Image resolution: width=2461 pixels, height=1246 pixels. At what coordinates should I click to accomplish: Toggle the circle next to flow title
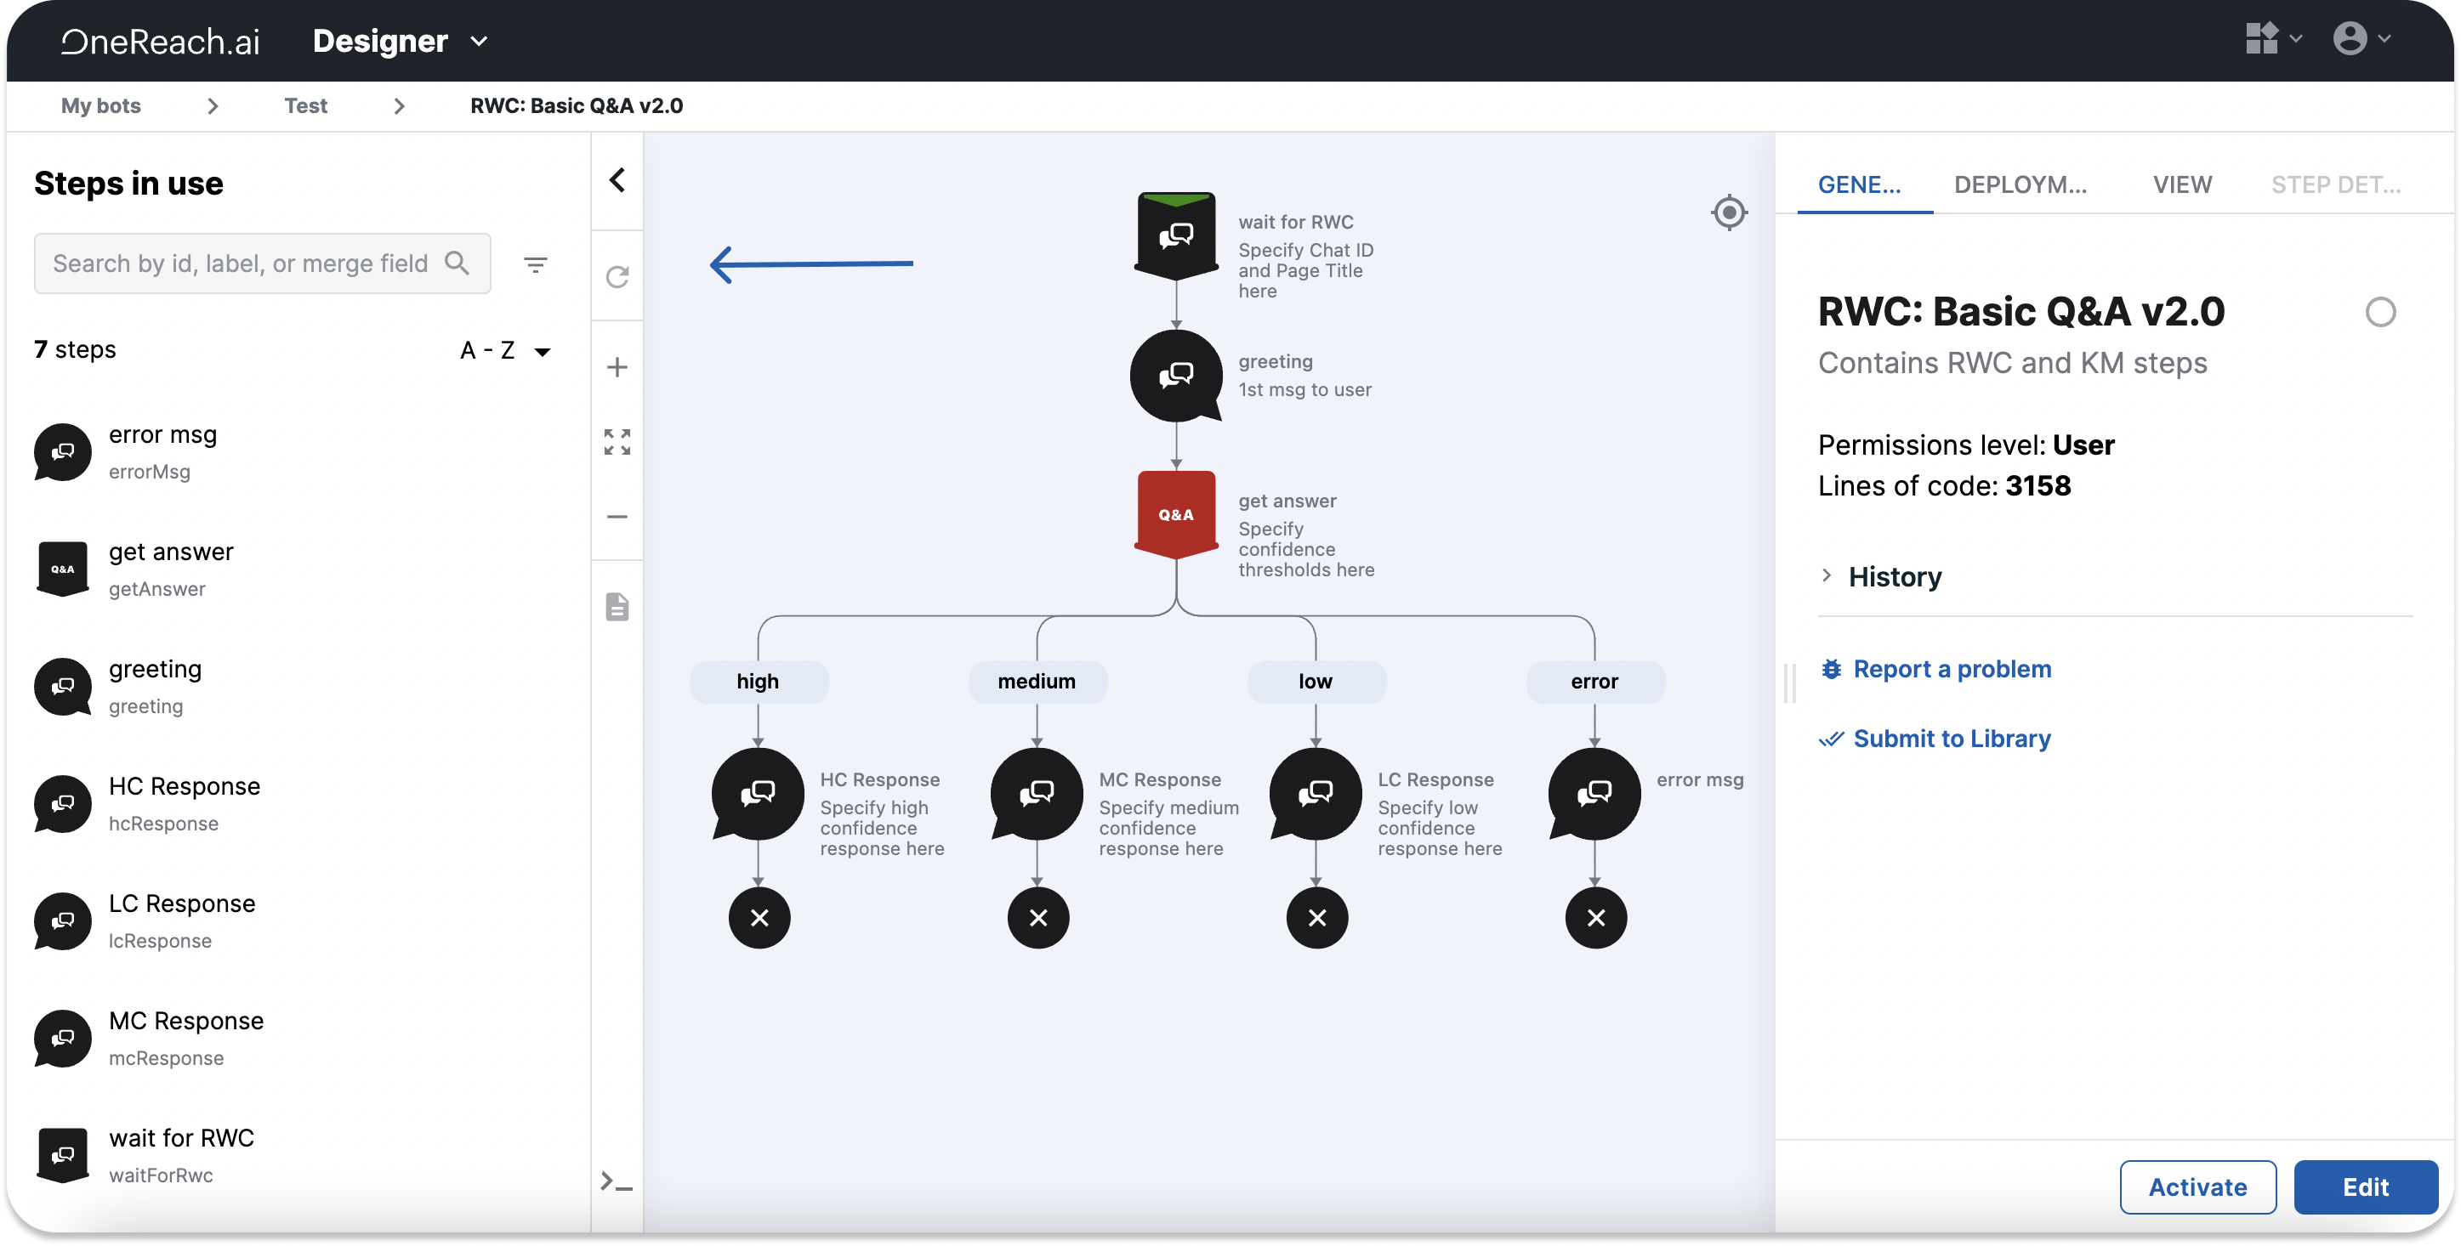2380,312
